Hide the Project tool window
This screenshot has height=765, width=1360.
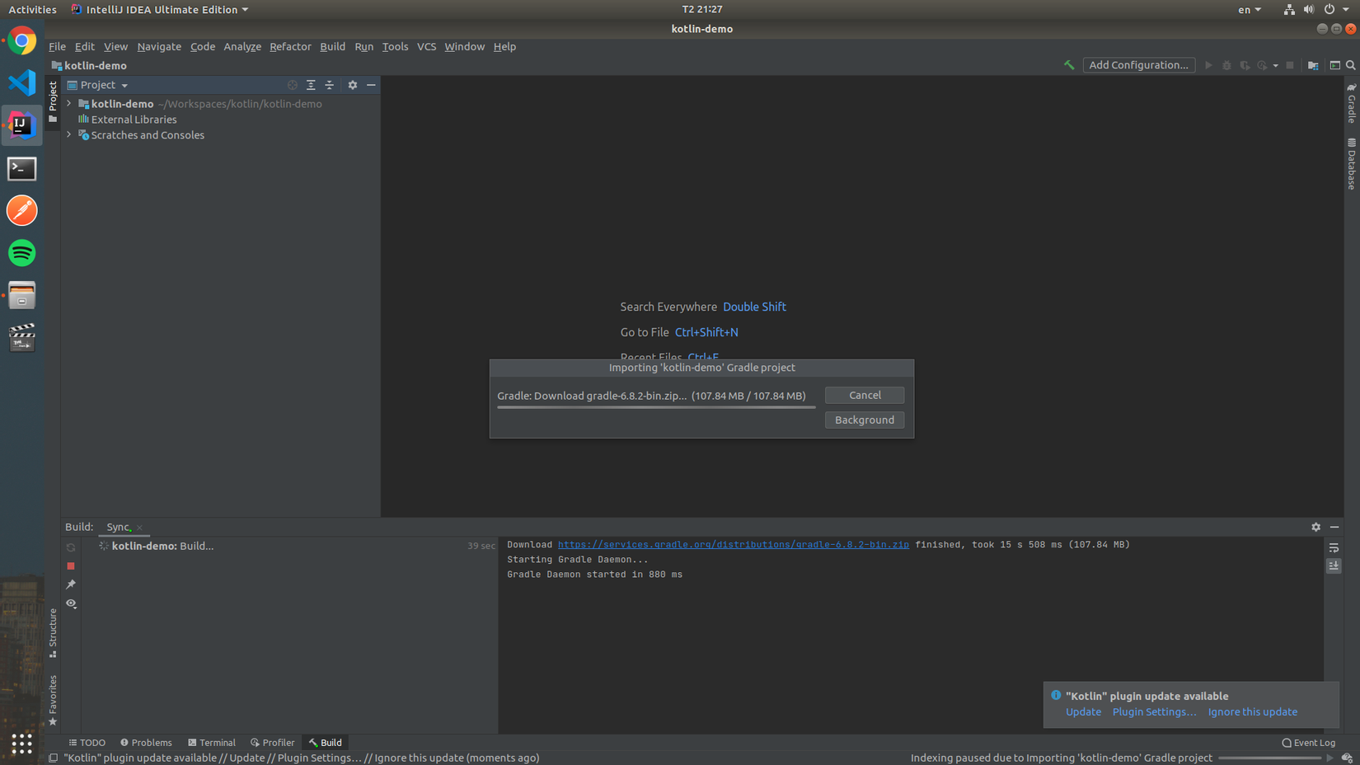(371, 85)
